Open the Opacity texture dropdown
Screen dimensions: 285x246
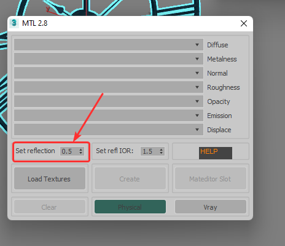point(109,101)
